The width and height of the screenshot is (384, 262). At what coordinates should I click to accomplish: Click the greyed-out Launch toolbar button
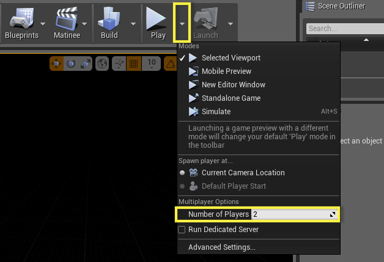205,23
